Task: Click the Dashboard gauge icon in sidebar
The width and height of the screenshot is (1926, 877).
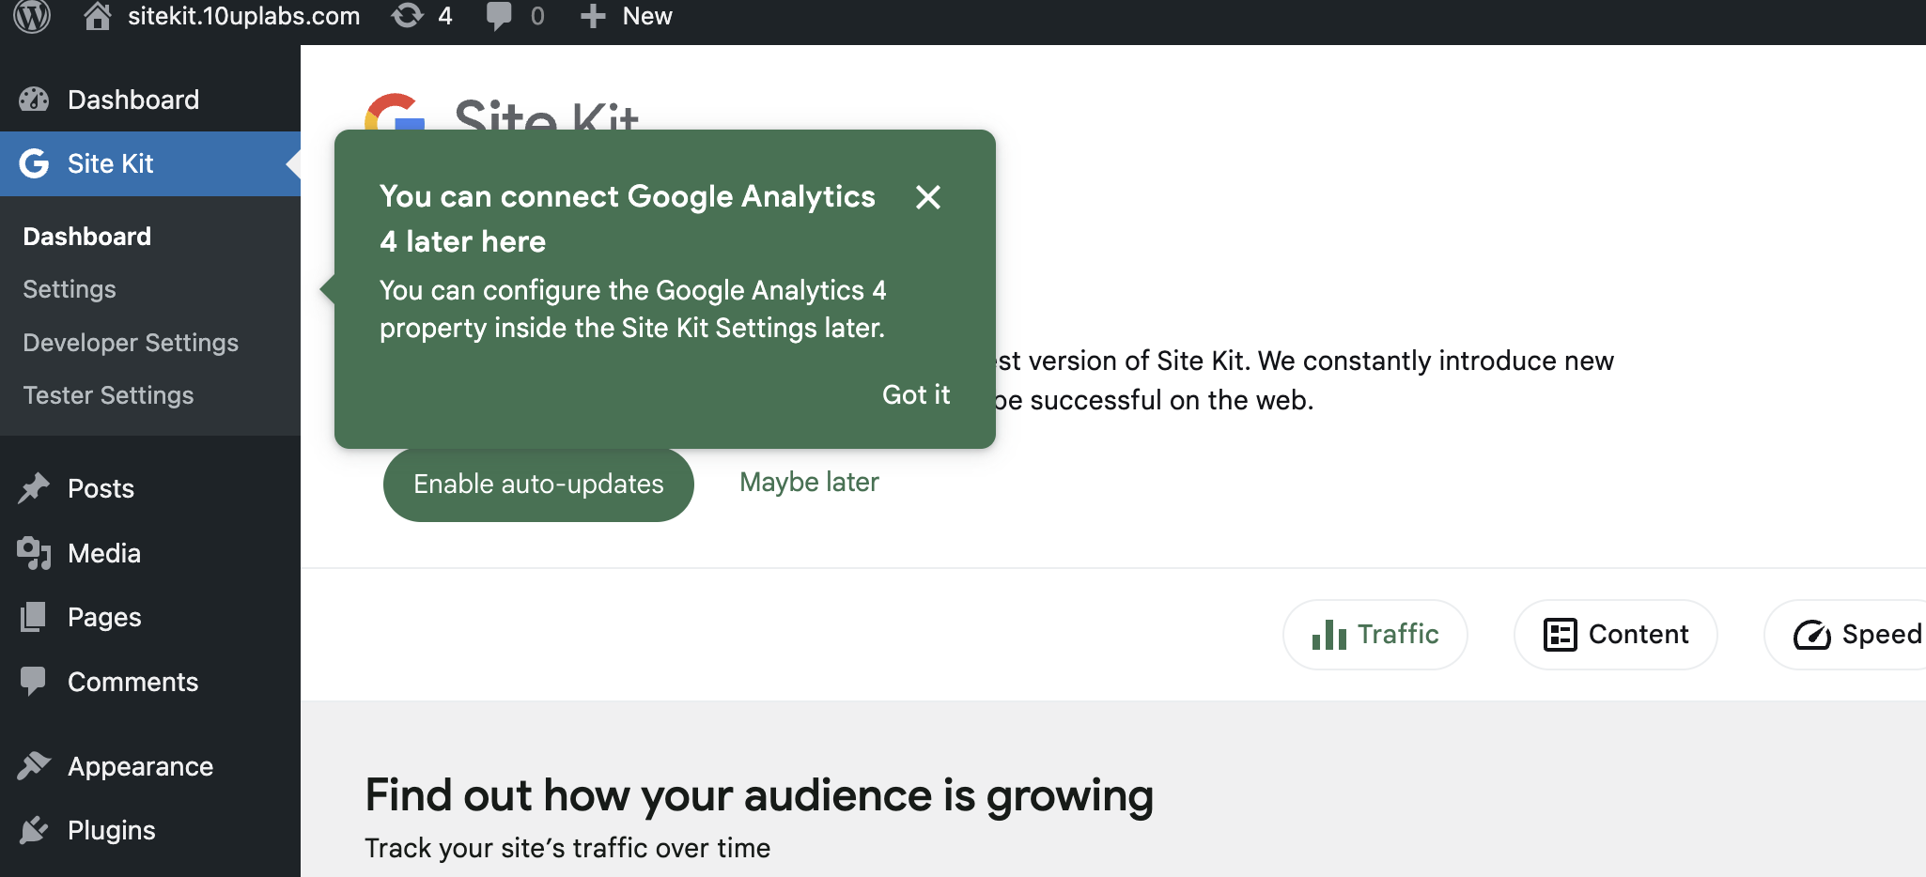Action: tap(34, 100)
